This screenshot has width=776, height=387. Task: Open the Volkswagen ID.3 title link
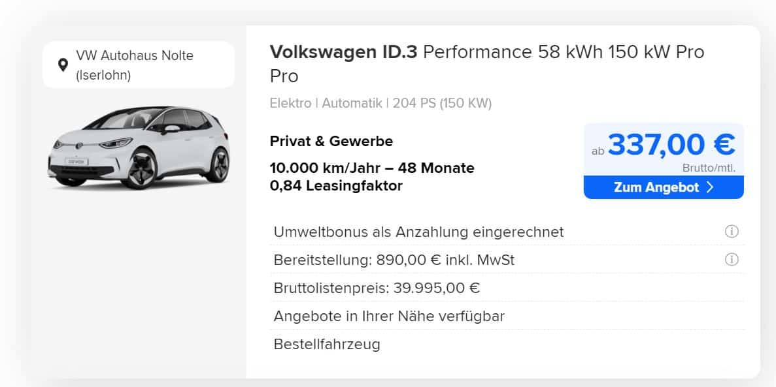tap(487, 64)
